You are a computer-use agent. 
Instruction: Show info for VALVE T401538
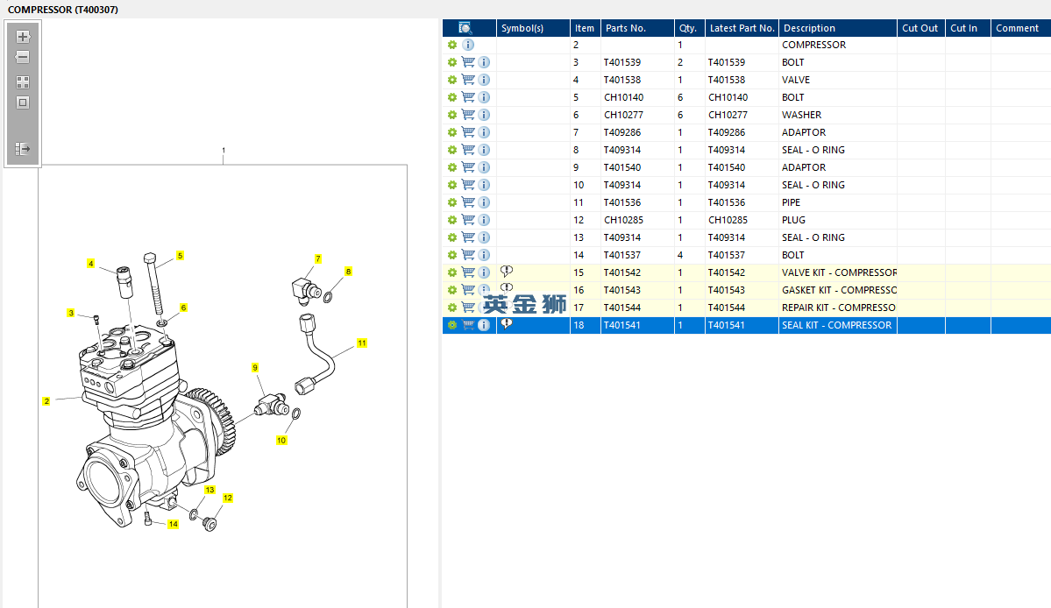484,80
